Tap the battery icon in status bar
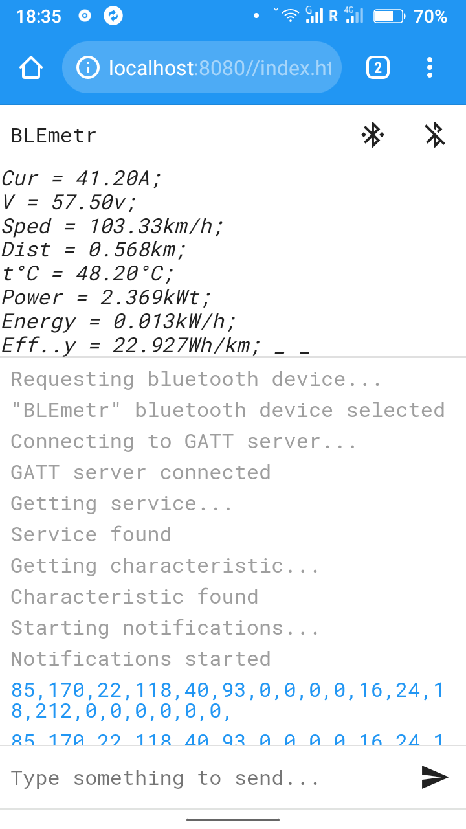This screenshot has width=466, height=829. tap(389, 16)
